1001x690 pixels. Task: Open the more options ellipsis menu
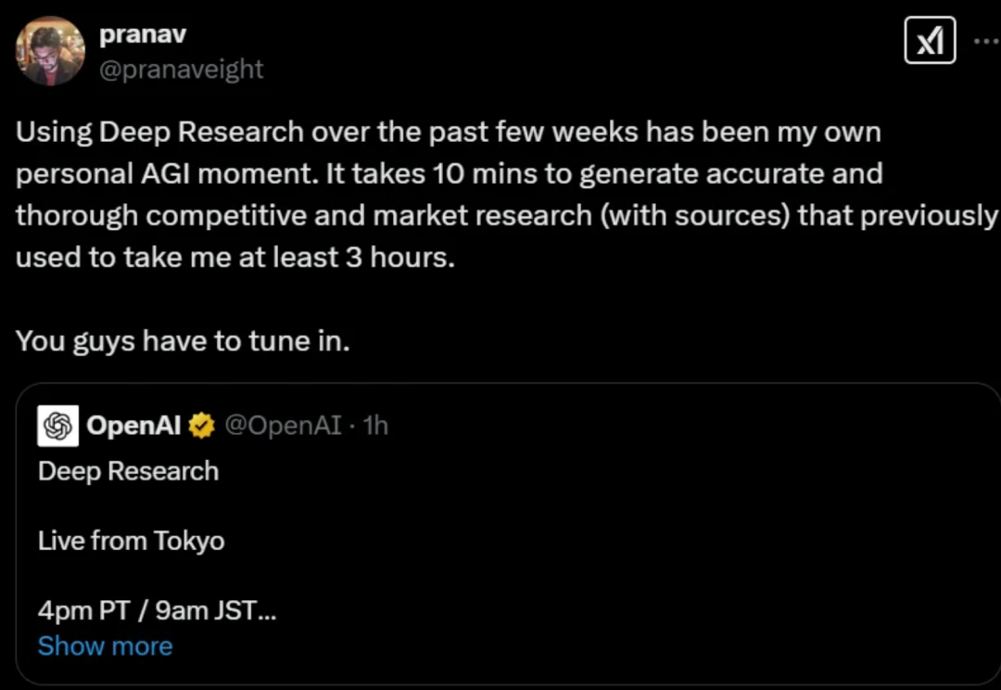coord(988,40)
